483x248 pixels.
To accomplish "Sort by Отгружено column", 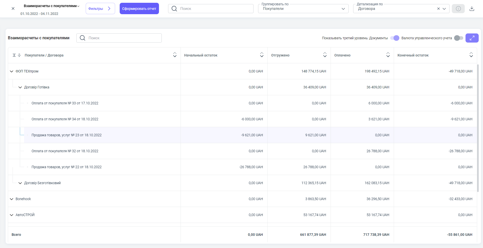I will [325, 55].
